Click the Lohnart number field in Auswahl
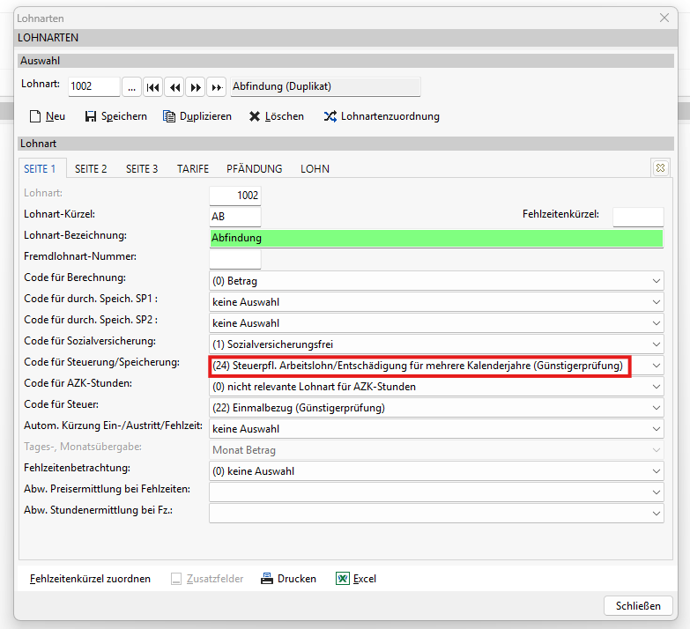Viewport: 690px width, 629px height. click(93, 86)
